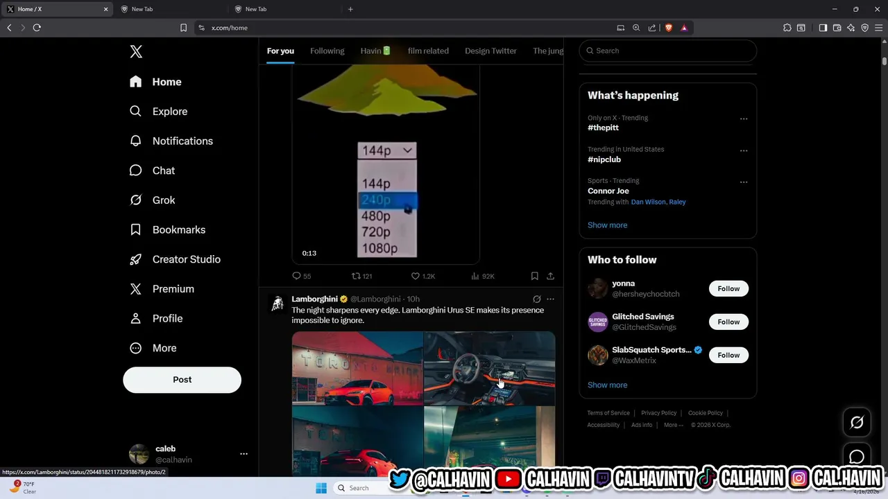888x499 pixels.
Task: Click the X search input field
Action: 667,51
